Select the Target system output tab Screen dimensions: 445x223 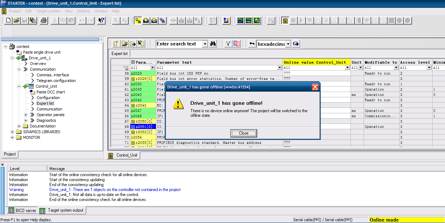[62, 210]
